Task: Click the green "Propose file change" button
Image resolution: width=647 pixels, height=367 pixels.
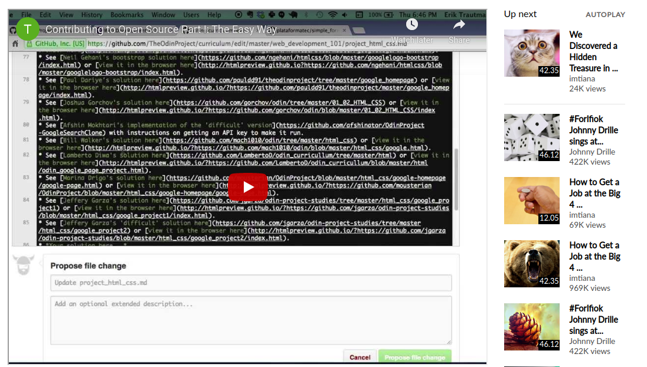Action: point(414,357)
